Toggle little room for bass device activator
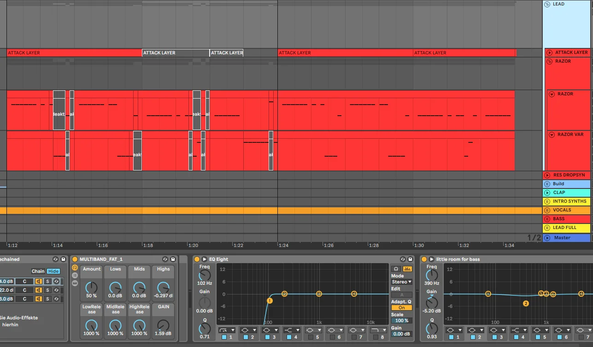The width and height of the screenshot is (593, 347). tap(424, 259)
